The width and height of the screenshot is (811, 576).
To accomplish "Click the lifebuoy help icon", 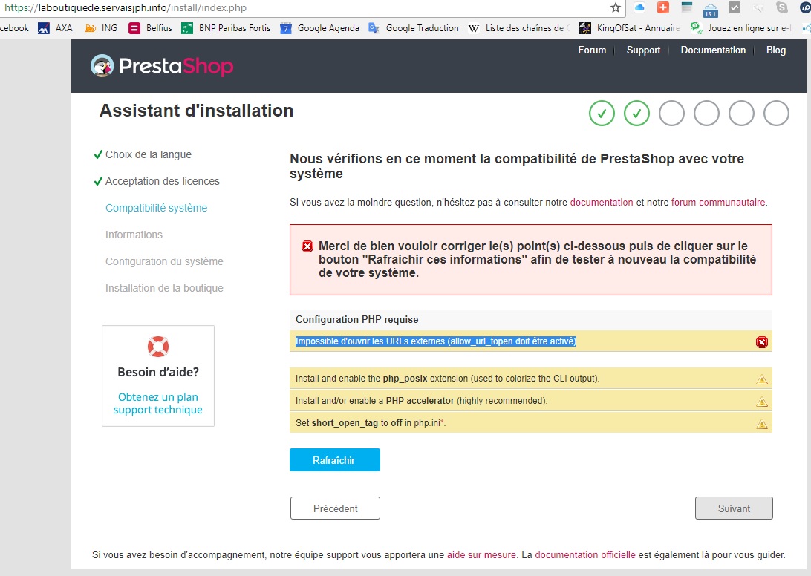I will 158,347.
